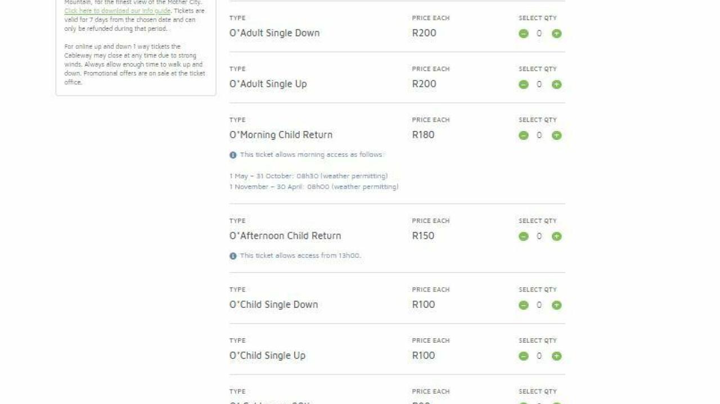
Task: Click the minus icon for Adult Single Up
Action: click(523, 84)
